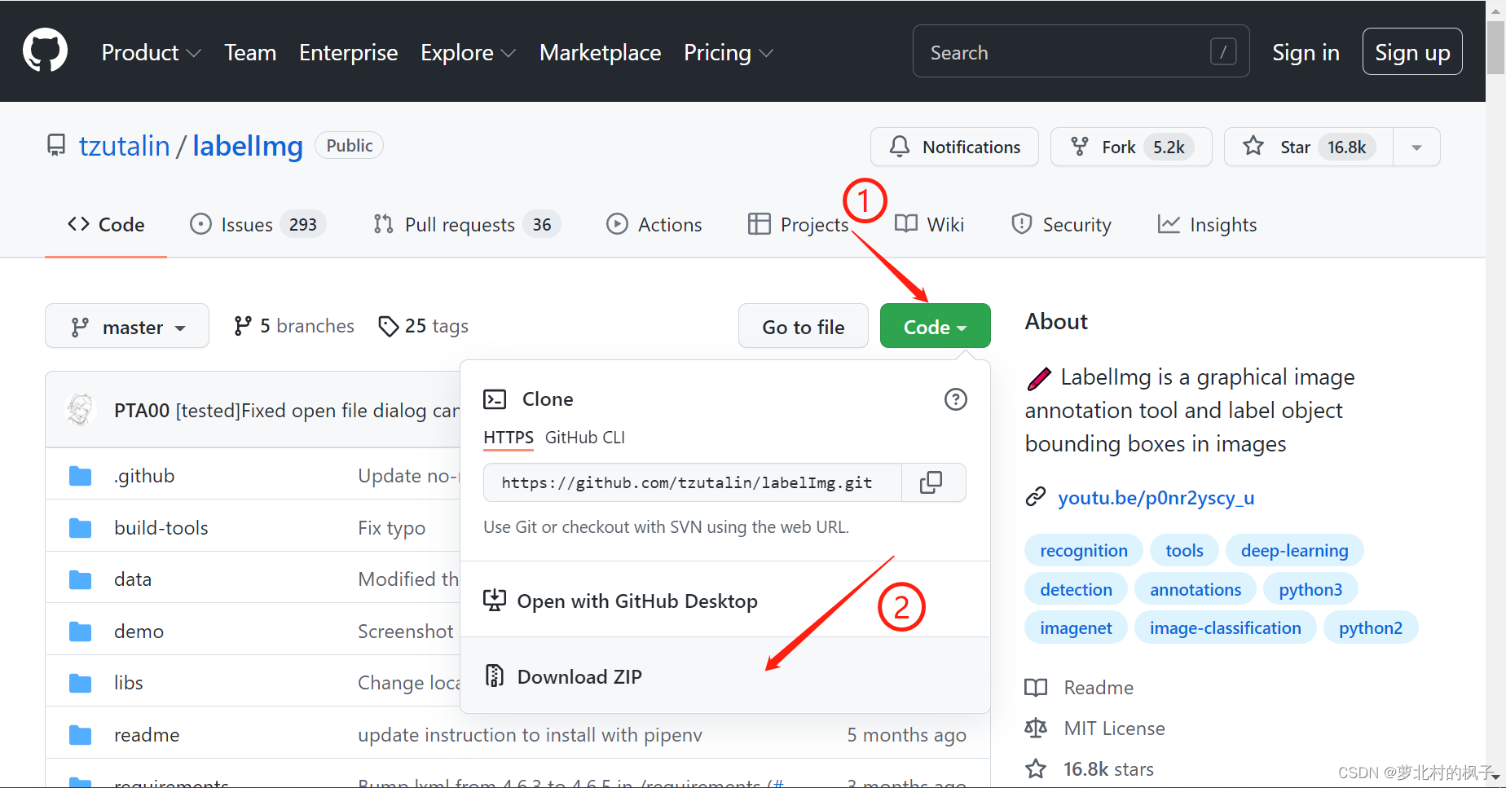View the 25 tags link

(424, 326)
